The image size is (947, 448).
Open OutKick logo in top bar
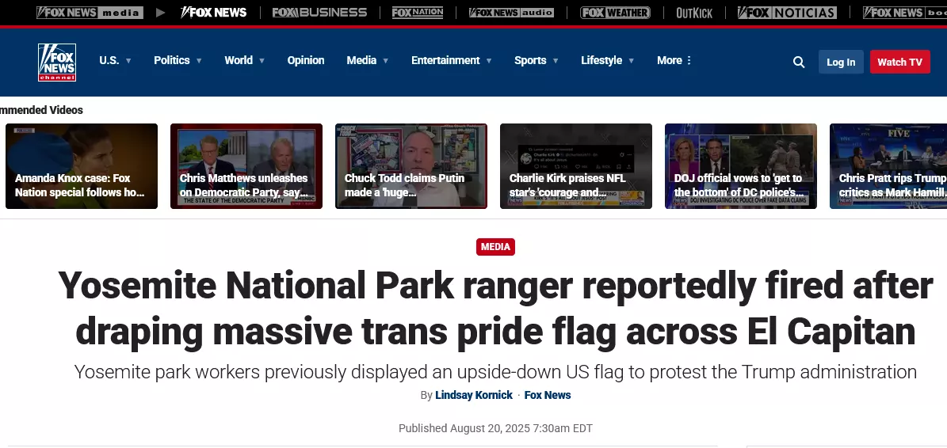click(694, 13)
